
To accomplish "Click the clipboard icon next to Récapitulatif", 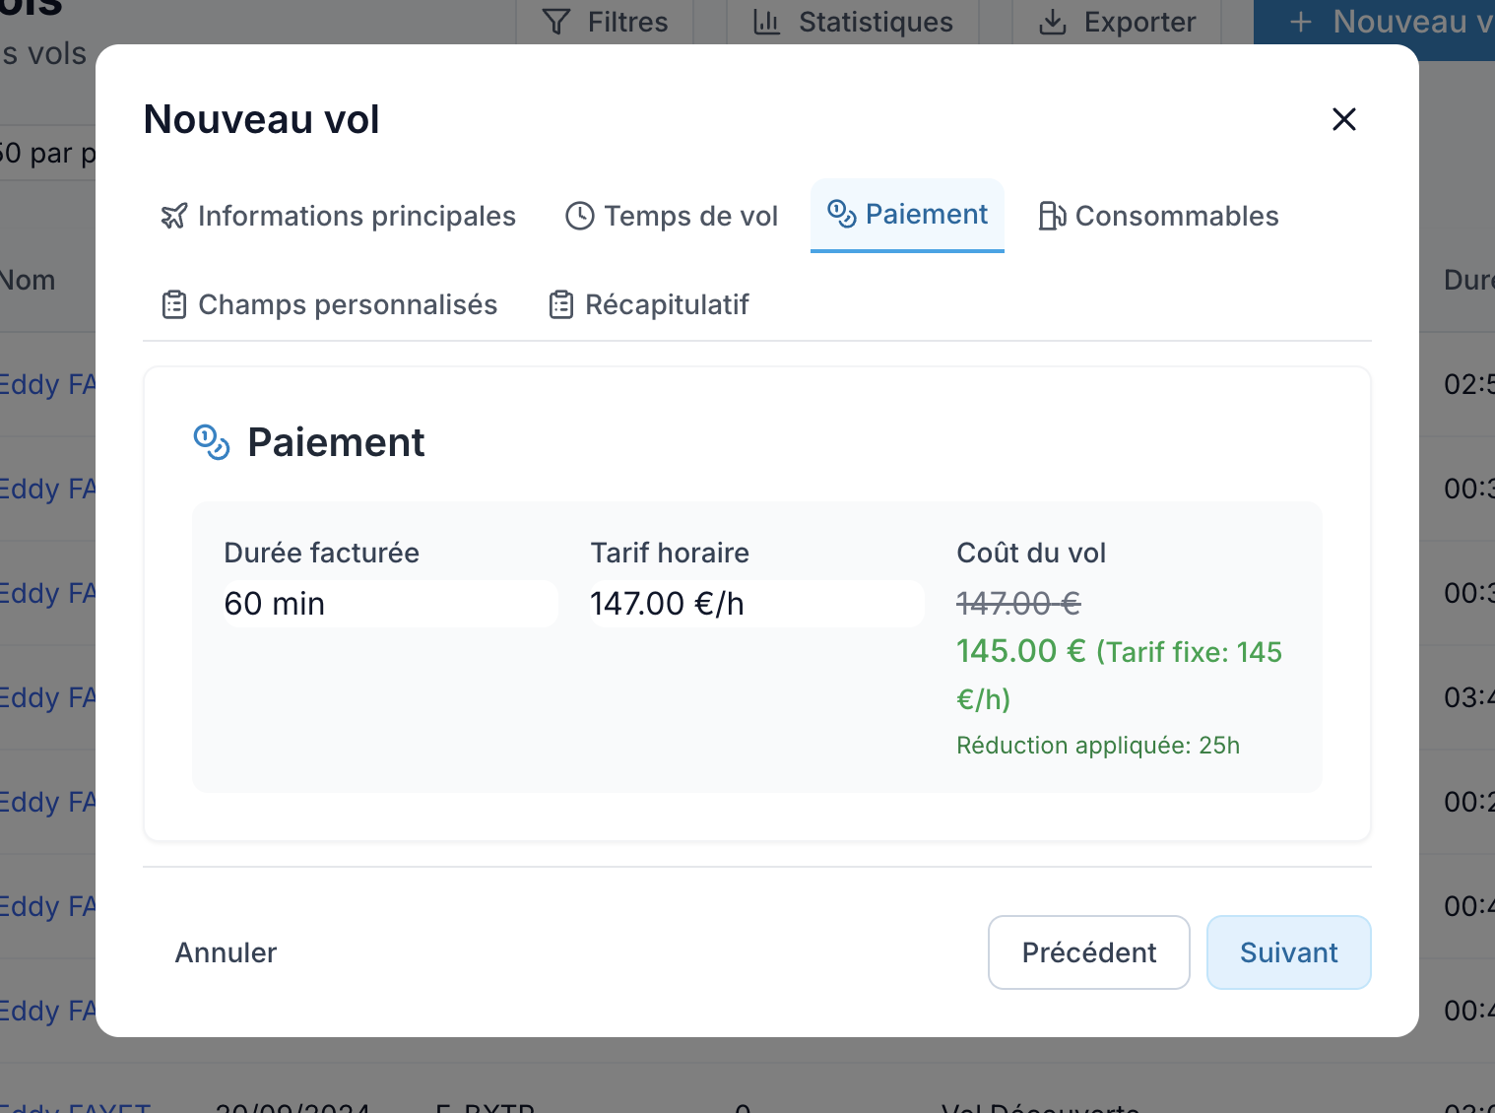I will click(x=560, y=304).
